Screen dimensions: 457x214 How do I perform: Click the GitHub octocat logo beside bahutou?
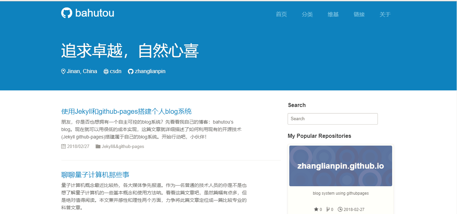point(67,13)
